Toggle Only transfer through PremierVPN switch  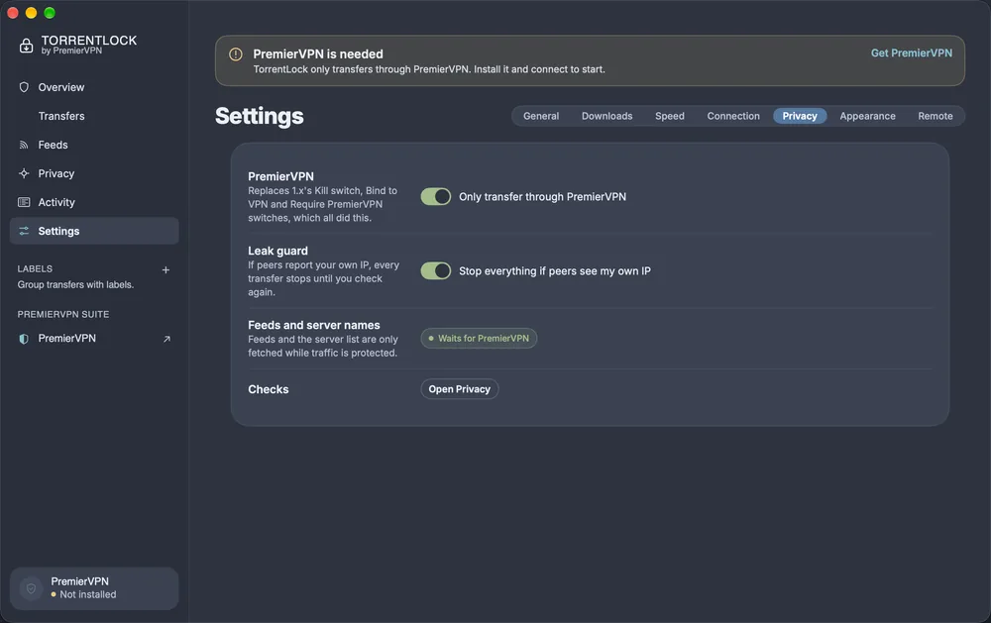[x=436, y=196]
